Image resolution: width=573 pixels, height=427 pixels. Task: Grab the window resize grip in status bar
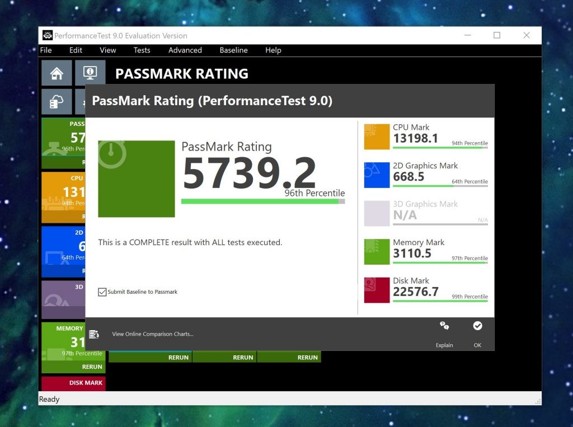click(538, 401)
